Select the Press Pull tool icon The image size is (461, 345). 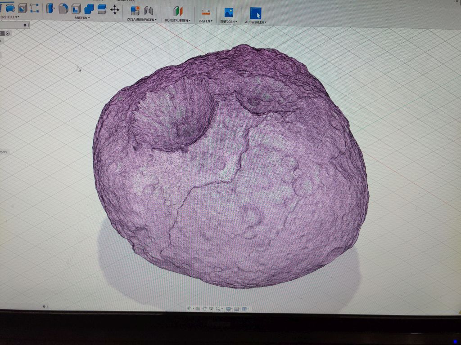50,8
